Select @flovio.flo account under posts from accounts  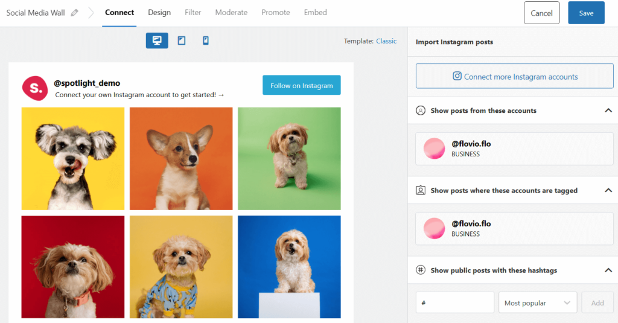click(x=514, y=149)
